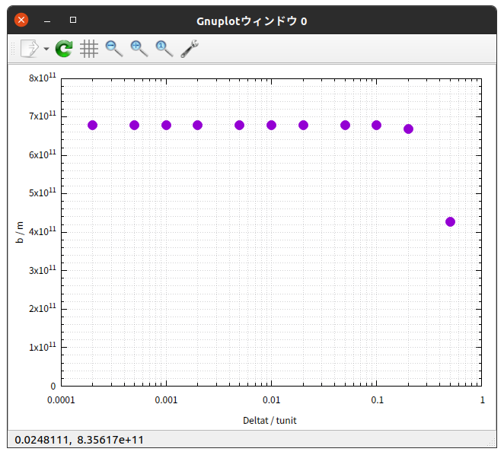Click the data point at x equals 0.1
Screen dimensions: 504x455
(x=376, y=125)
